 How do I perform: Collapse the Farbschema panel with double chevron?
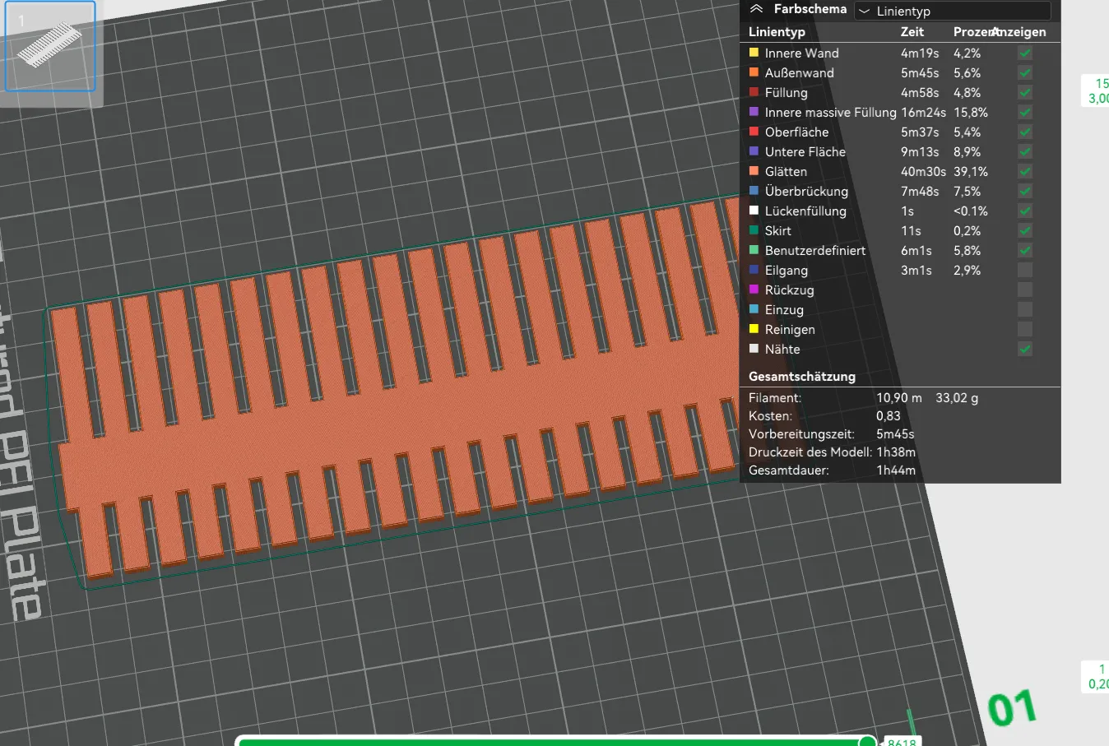[756, 9]
